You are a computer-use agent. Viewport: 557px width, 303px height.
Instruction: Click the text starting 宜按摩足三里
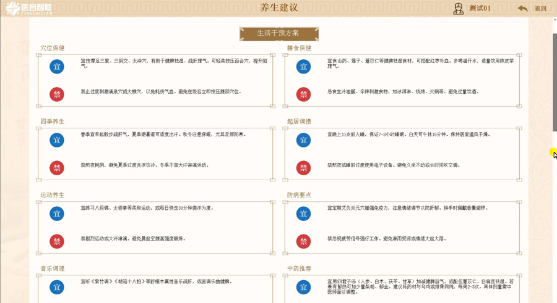(x=174, y=64)
